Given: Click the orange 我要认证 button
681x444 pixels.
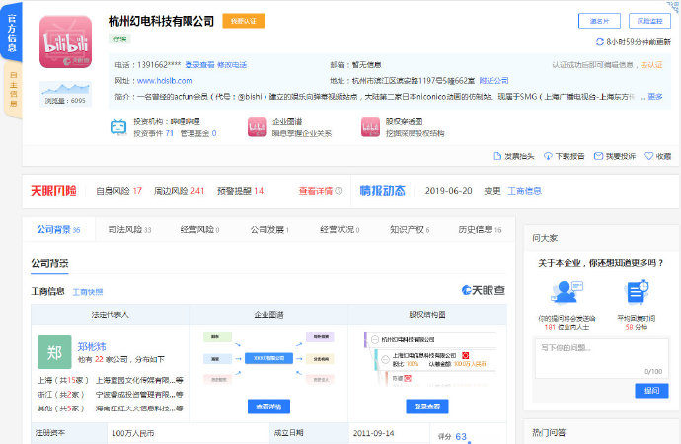Looking at the screenshot, I should coord(243,21).
